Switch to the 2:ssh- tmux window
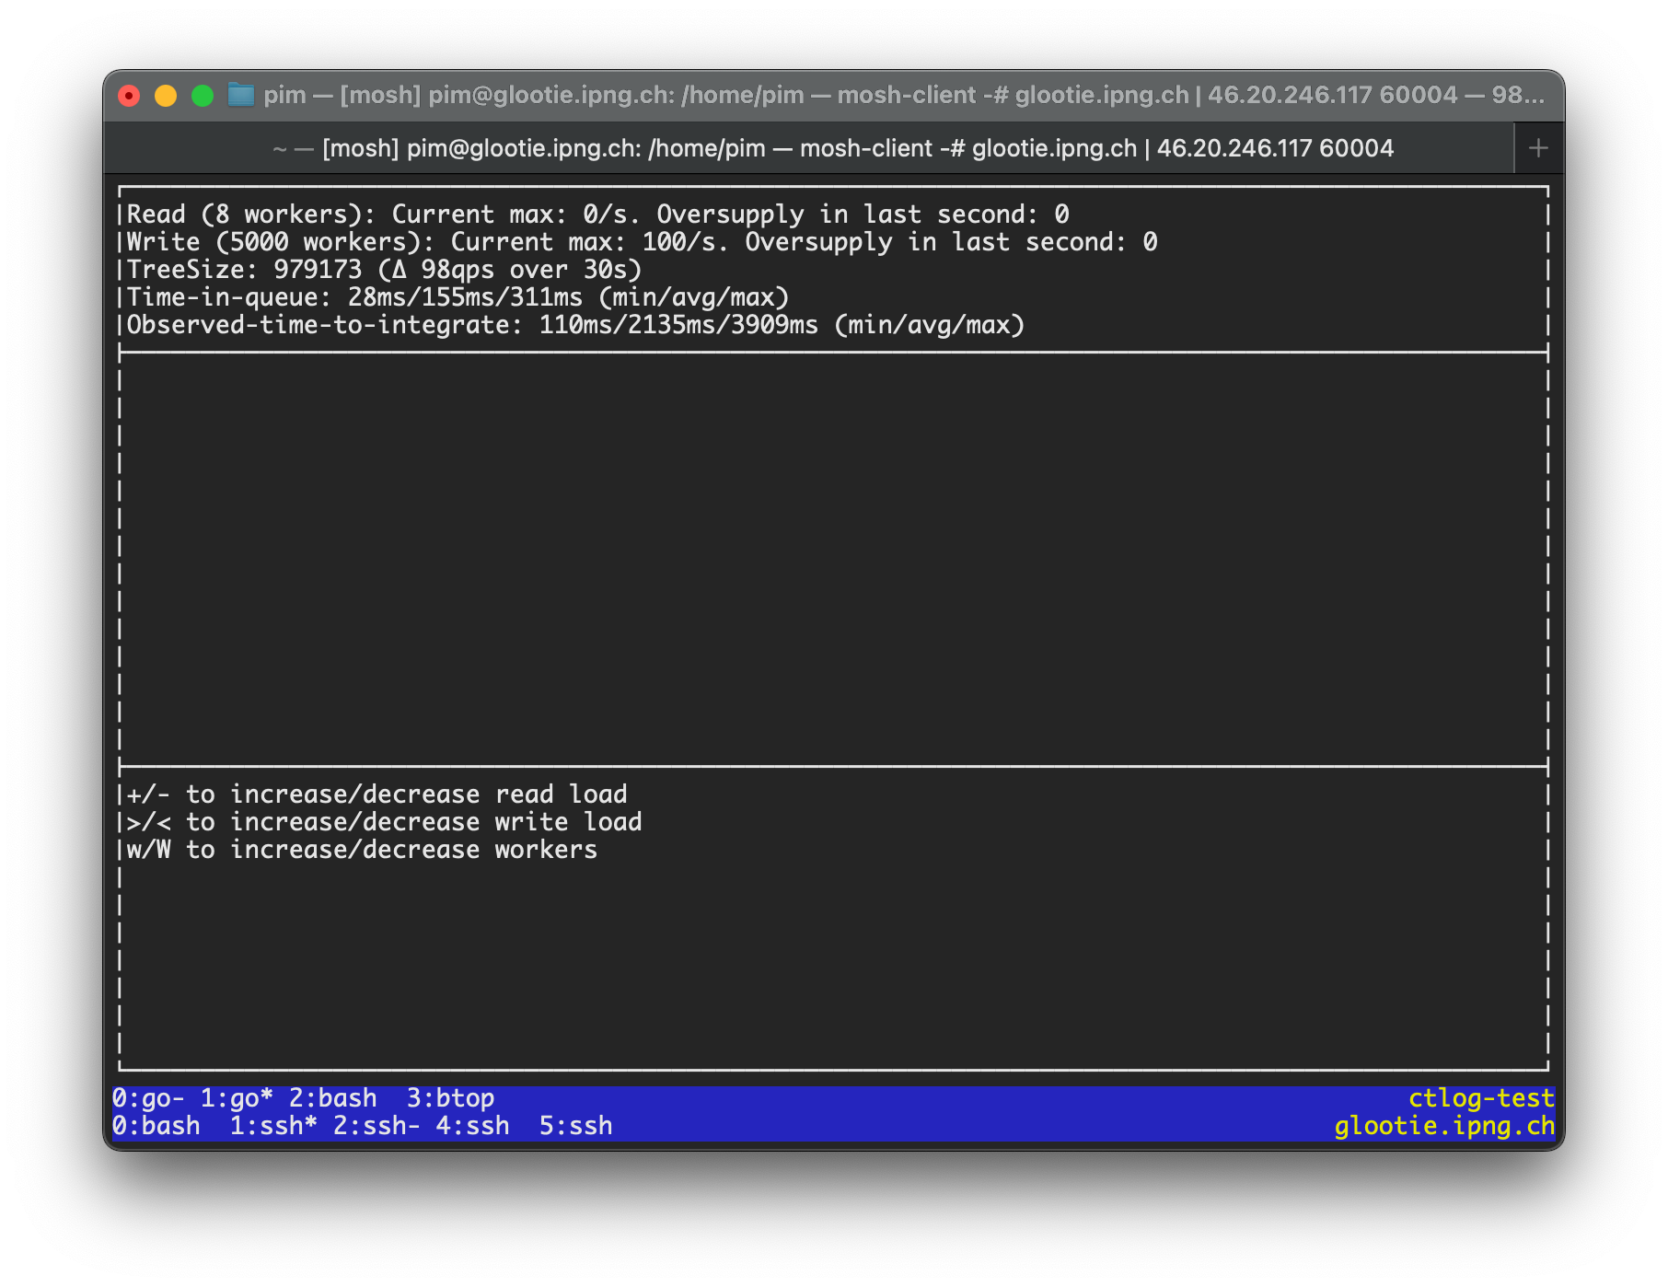The image size is (1668, 1287). coord(376,1126)
